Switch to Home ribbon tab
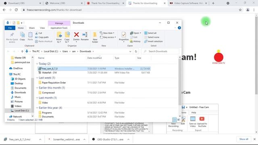Viewport: 258px width, 145px height. click(21, 28)
